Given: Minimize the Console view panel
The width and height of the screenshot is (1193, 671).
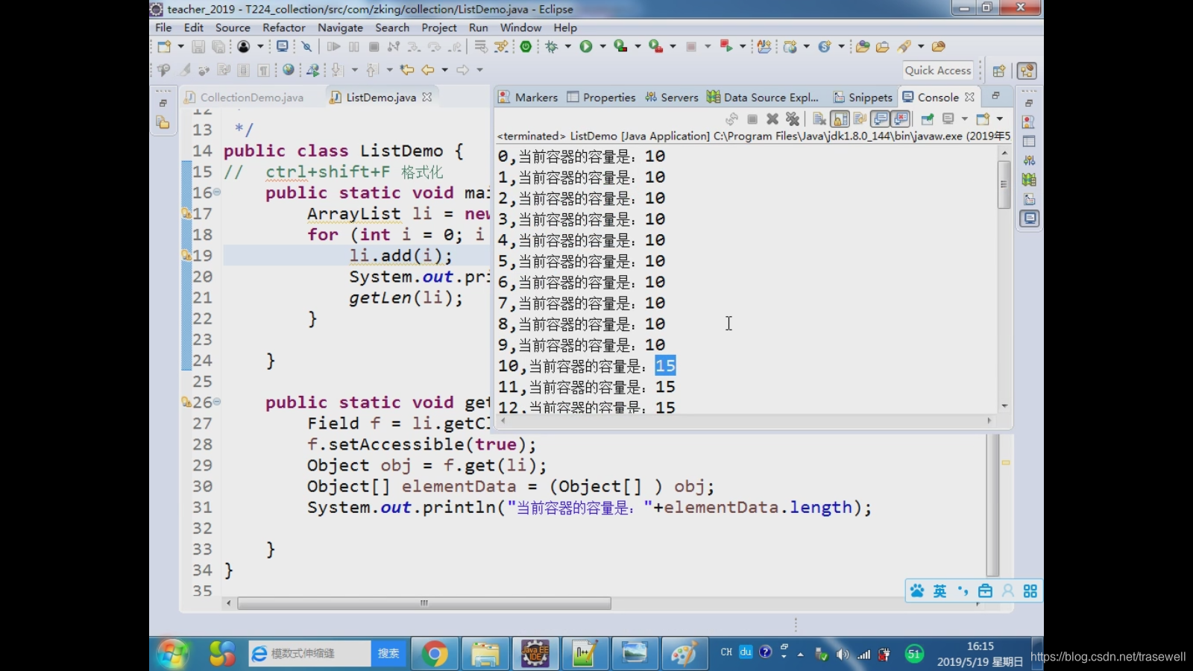Looking at the screenshot, I should click(995, 95).
